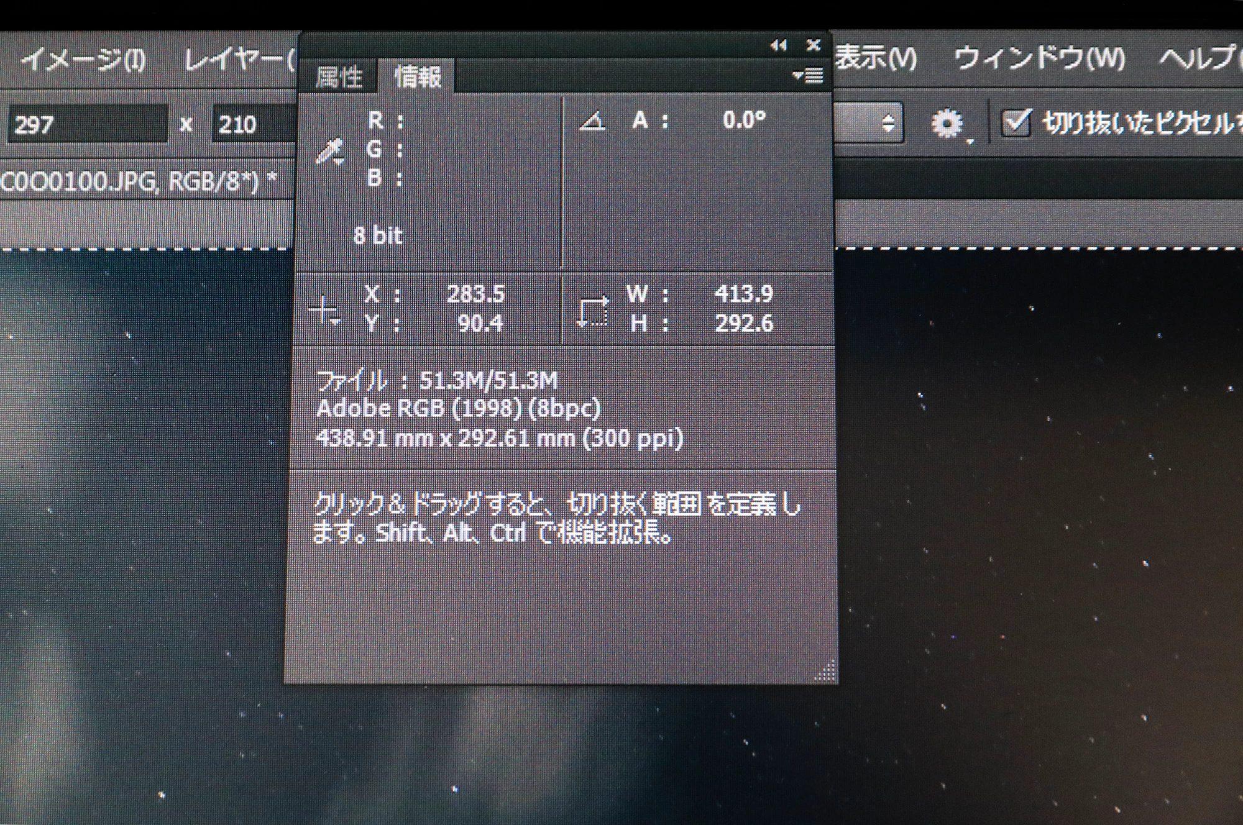Click the angle triangle icon beside A
The height and width of the screenshot is (825, 1243).
592,121
